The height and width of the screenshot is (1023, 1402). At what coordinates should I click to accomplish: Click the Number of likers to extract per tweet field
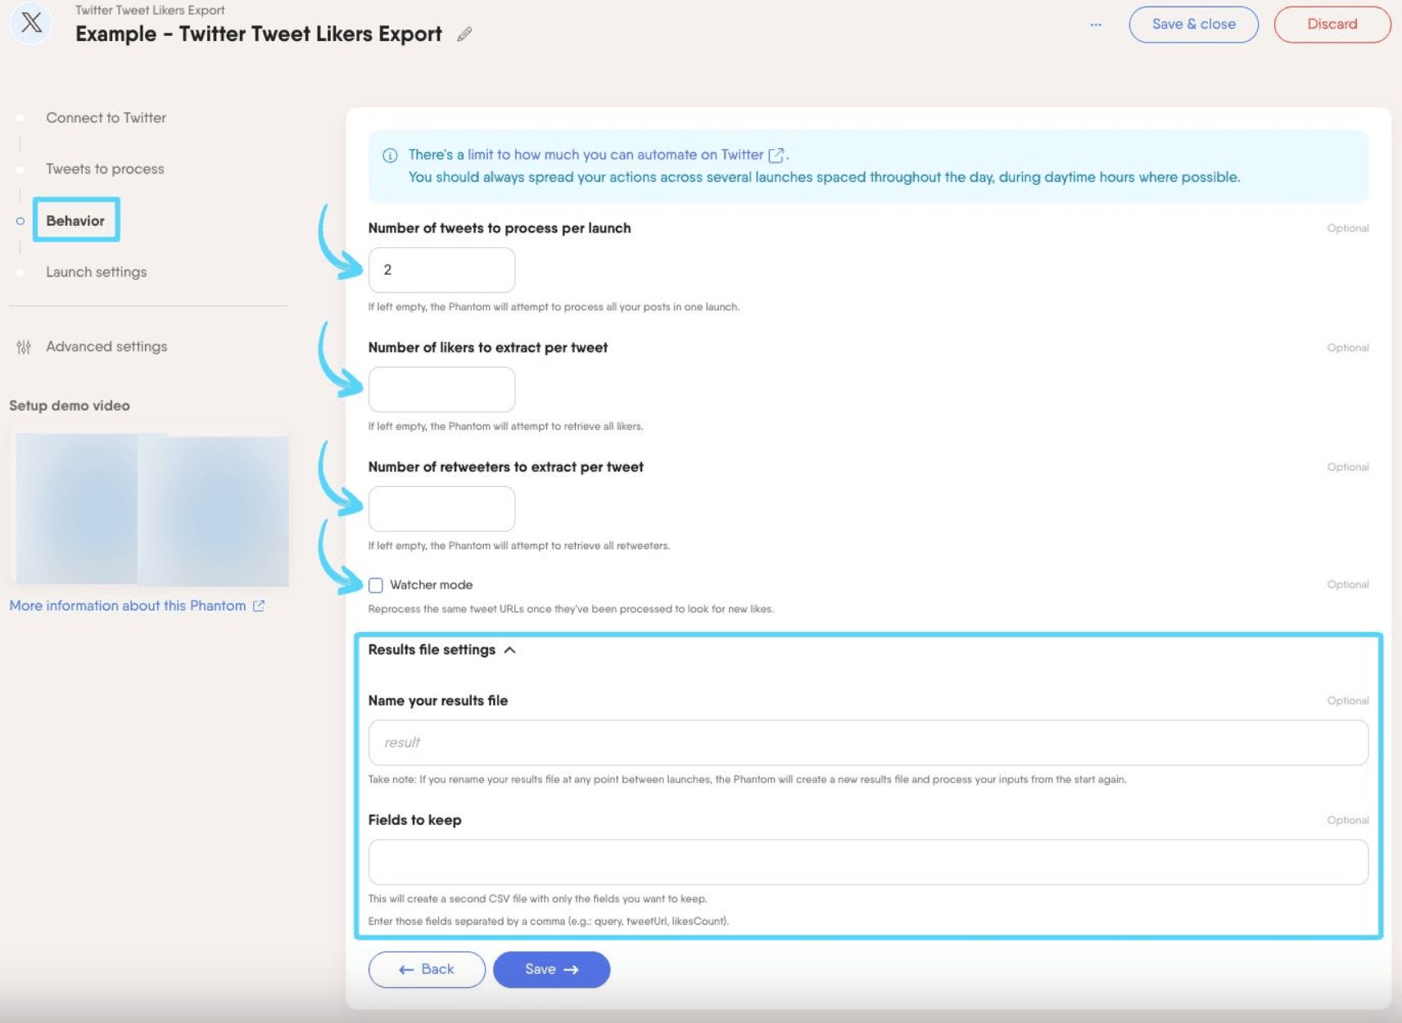pos(441,390)
